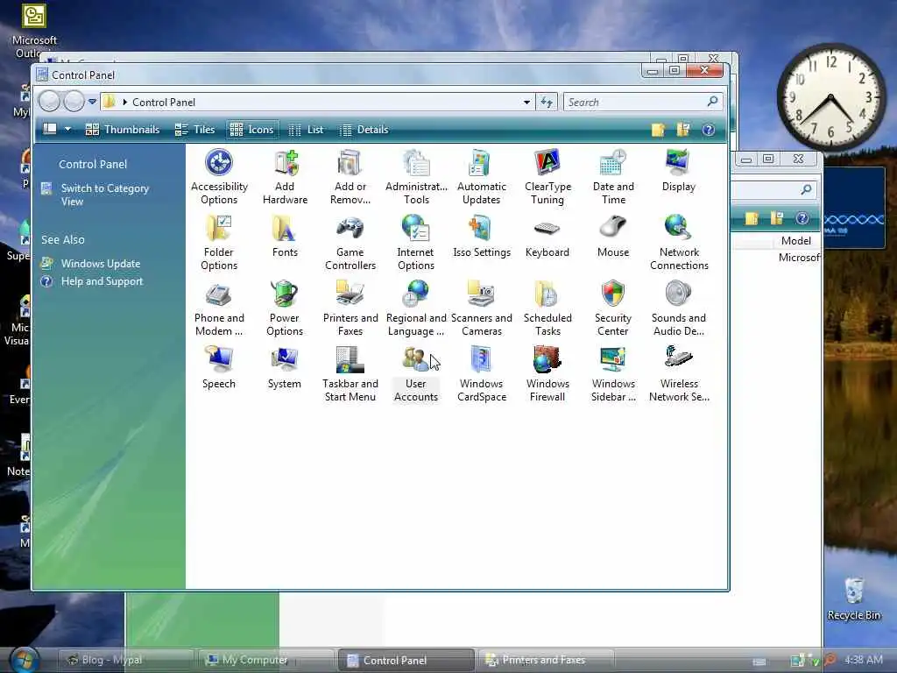Click the Back navigation button
The width and height of the screenshot is (897, 673).
pyautogui.click(x=50, y=102)
